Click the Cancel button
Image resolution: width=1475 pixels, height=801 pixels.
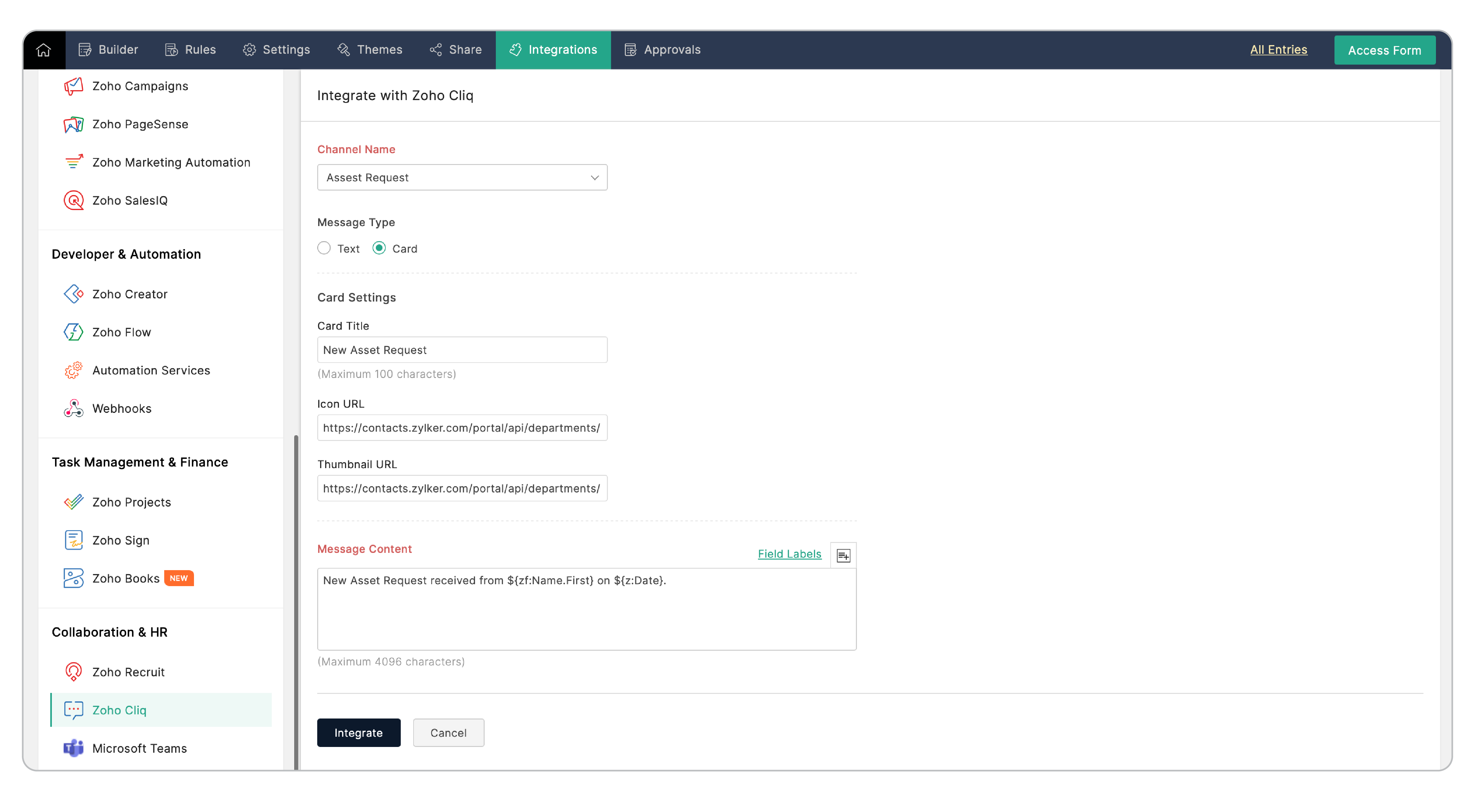(x=448, y=732)
